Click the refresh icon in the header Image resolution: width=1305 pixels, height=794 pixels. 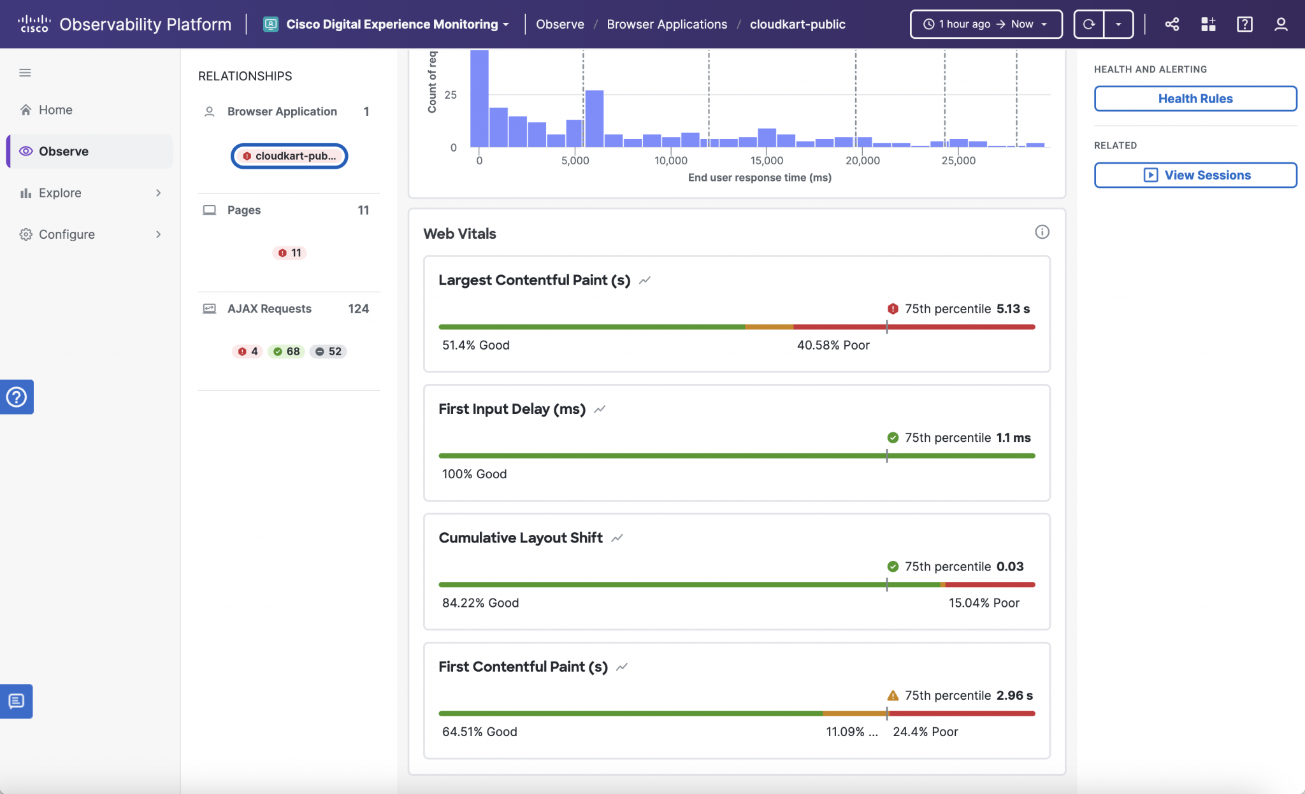[x=1090, y=24]
